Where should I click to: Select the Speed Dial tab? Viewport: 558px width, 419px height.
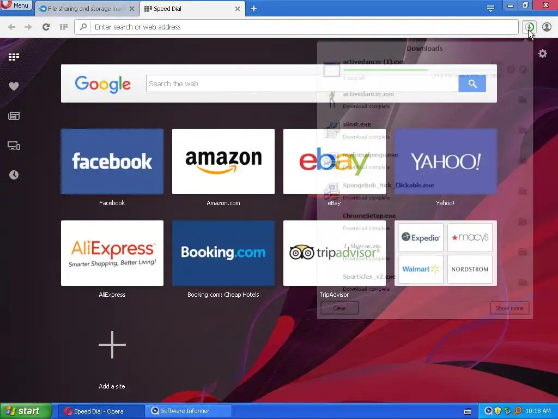coord(189,9)
